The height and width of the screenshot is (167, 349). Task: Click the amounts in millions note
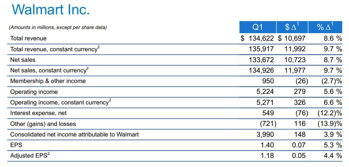(x=58, y=27)
